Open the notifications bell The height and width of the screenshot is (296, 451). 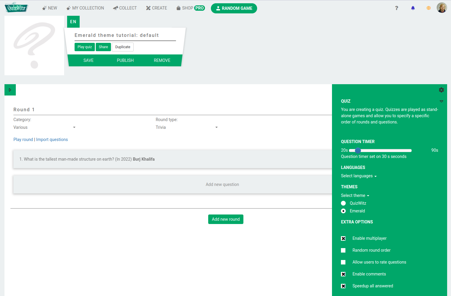(x=413, y=8)
